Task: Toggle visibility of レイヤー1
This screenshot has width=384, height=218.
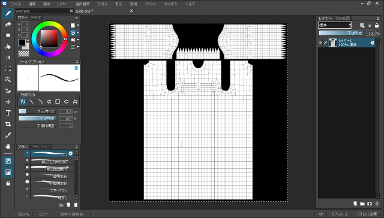Action: point(320,43)
